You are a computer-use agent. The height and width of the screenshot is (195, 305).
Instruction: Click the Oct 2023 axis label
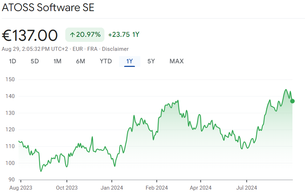tap(67, 188)
